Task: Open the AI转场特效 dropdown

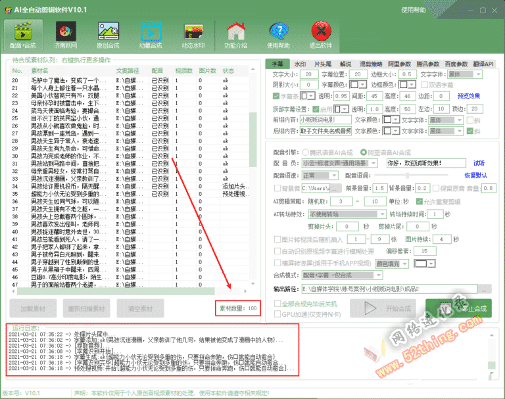Action: 381,214
